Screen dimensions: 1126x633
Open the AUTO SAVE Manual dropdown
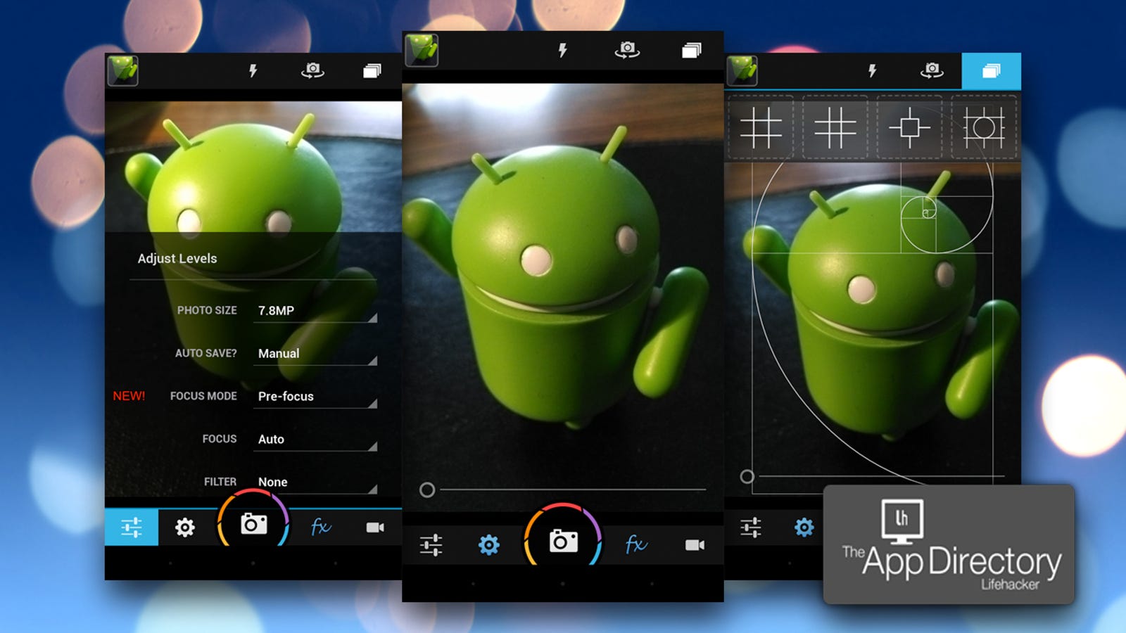[x=315, y=353]
